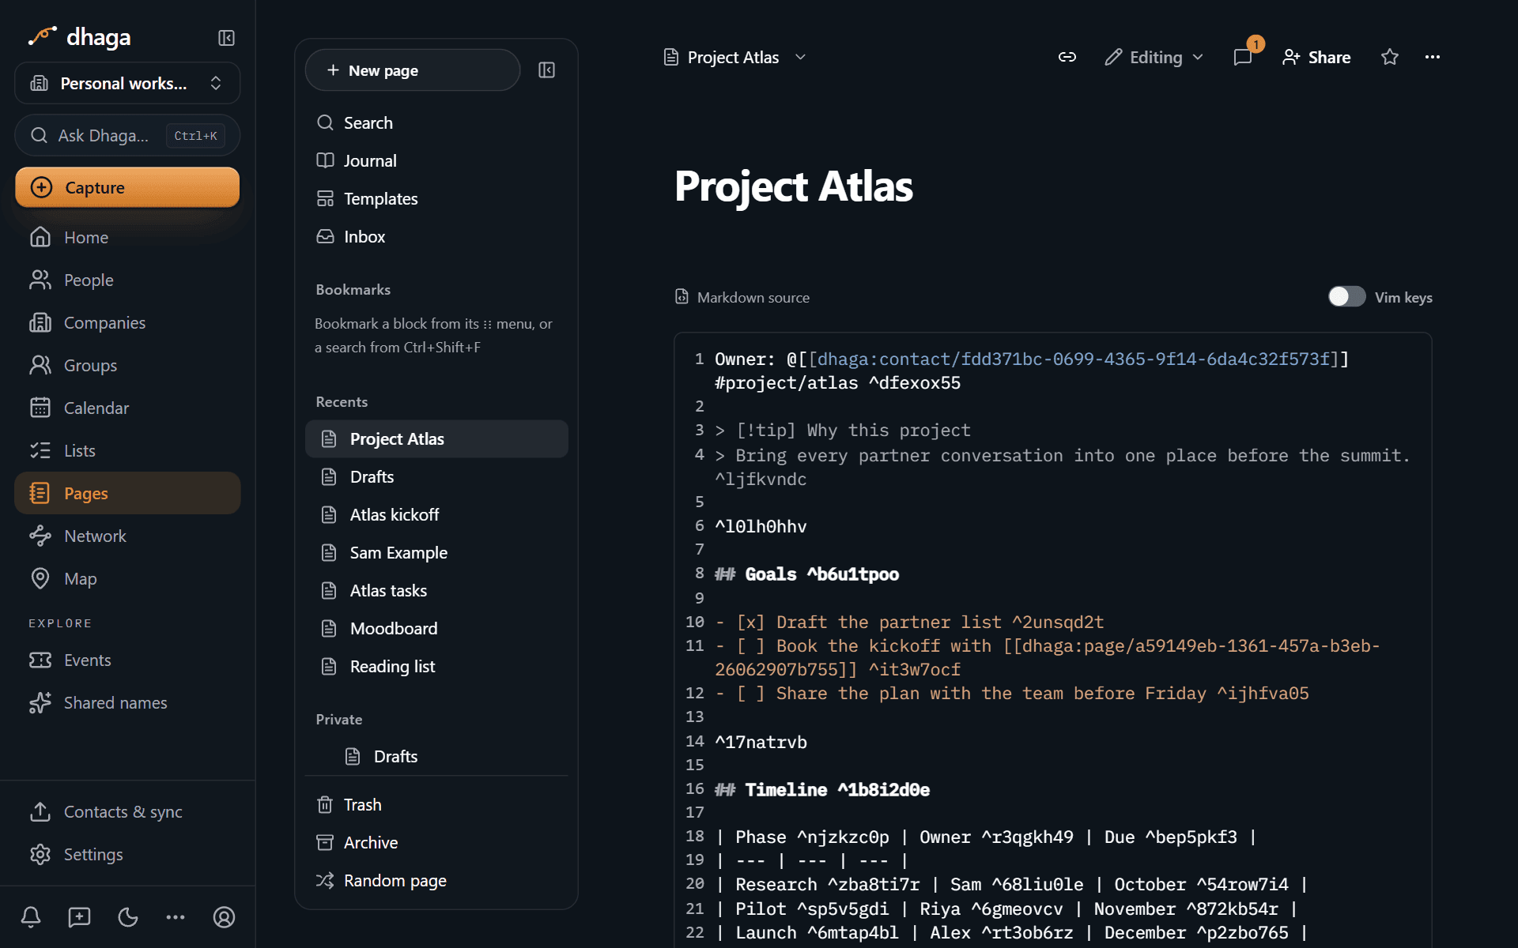Screen dimensions: 1518x948
Task: Toggle the Vim keys switch
Action: coord(1346,297)
